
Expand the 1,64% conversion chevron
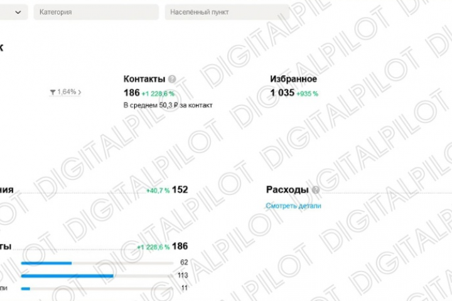(x=80, y=92)
